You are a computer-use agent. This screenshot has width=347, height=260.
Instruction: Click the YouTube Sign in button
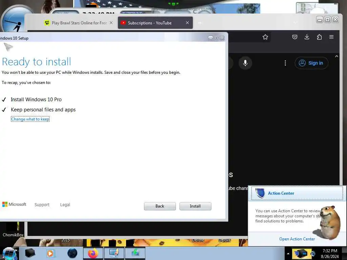tap(311, 63)
